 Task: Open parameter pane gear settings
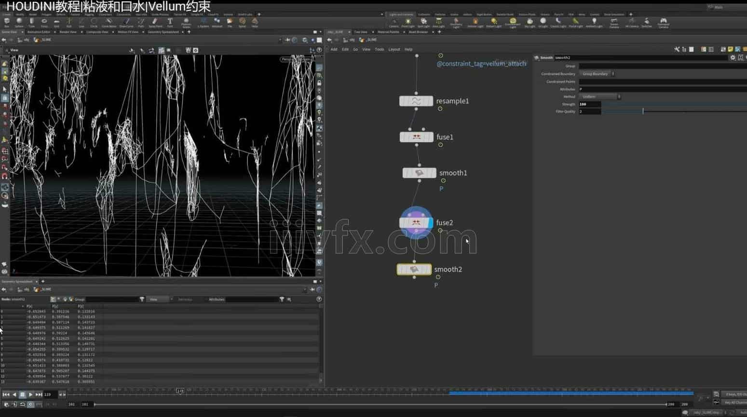click(733, 57)
